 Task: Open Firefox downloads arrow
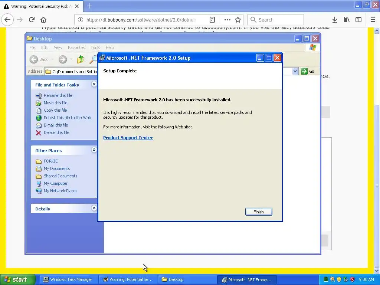coord(335,20)
